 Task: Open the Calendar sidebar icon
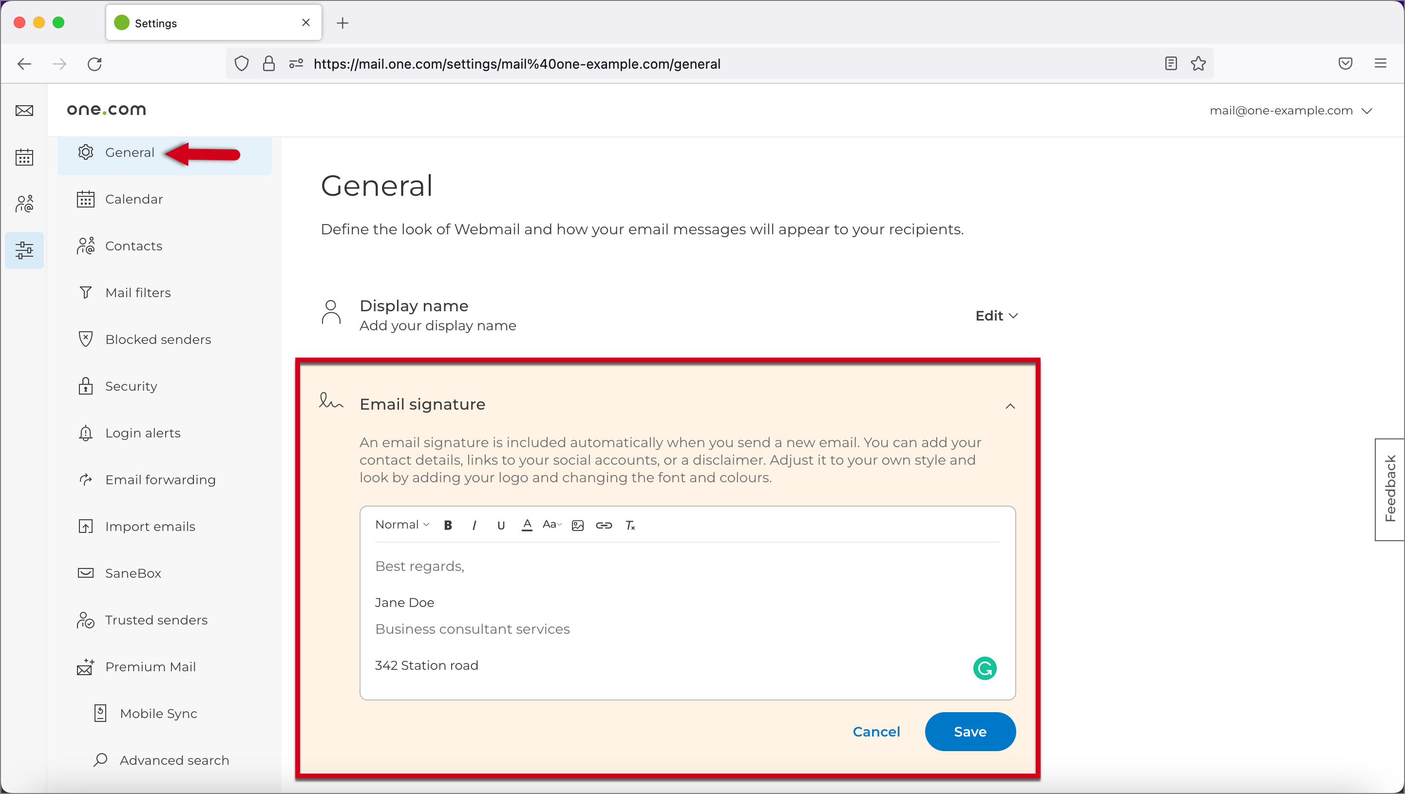click(24, 157)
